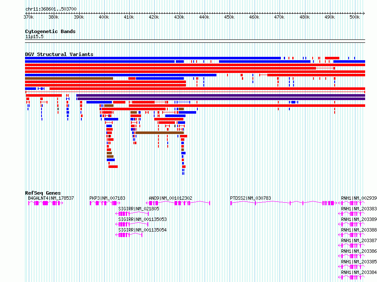Click the B4GALNT4|NM_178537 gene label
The image size is (377, 282).
point(51,198)
